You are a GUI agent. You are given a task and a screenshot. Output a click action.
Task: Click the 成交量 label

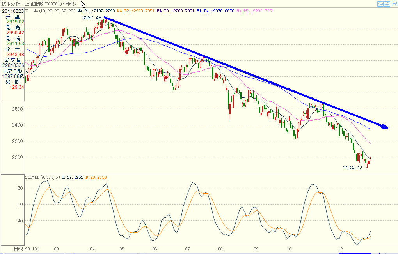tap(13, 60)
